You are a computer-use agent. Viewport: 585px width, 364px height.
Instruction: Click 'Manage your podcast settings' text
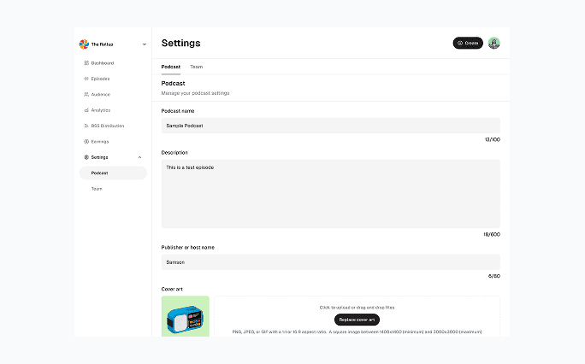[x=195, y=93]
